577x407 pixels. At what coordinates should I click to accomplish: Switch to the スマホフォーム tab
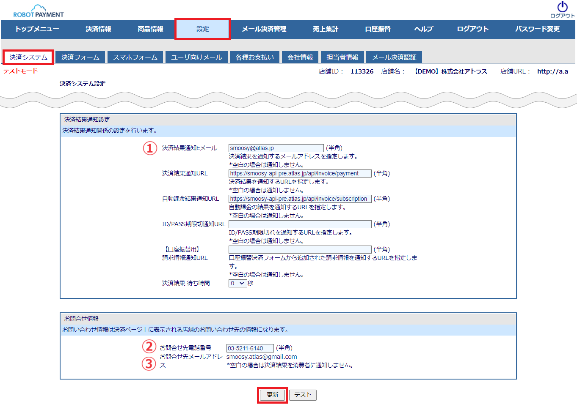click(x=135, y=57)
